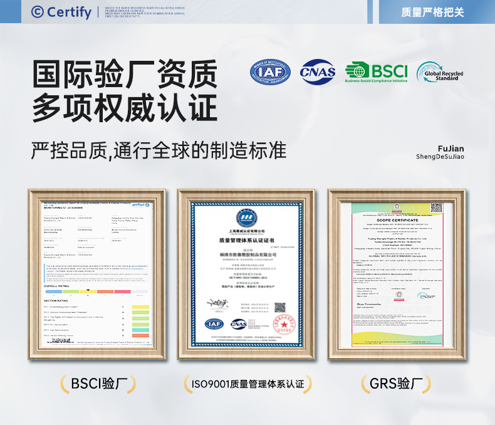
Task: Click the copyright Certify logo
Action: click(x=61, y=12)
